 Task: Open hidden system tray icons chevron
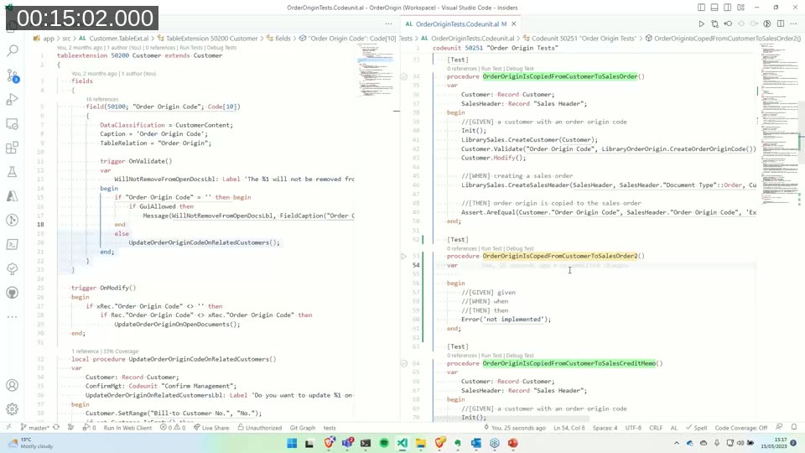pyautogui.click(x=676, y=443)
